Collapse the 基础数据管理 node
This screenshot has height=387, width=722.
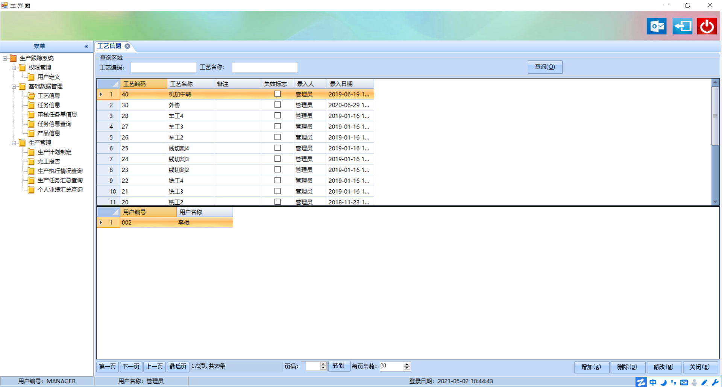tap(14, 86)
